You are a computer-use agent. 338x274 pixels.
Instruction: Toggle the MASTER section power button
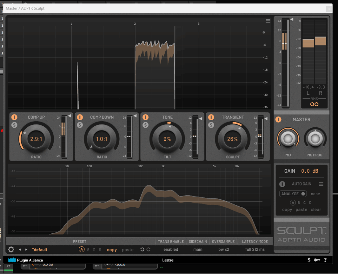click(x=278, y=120)
